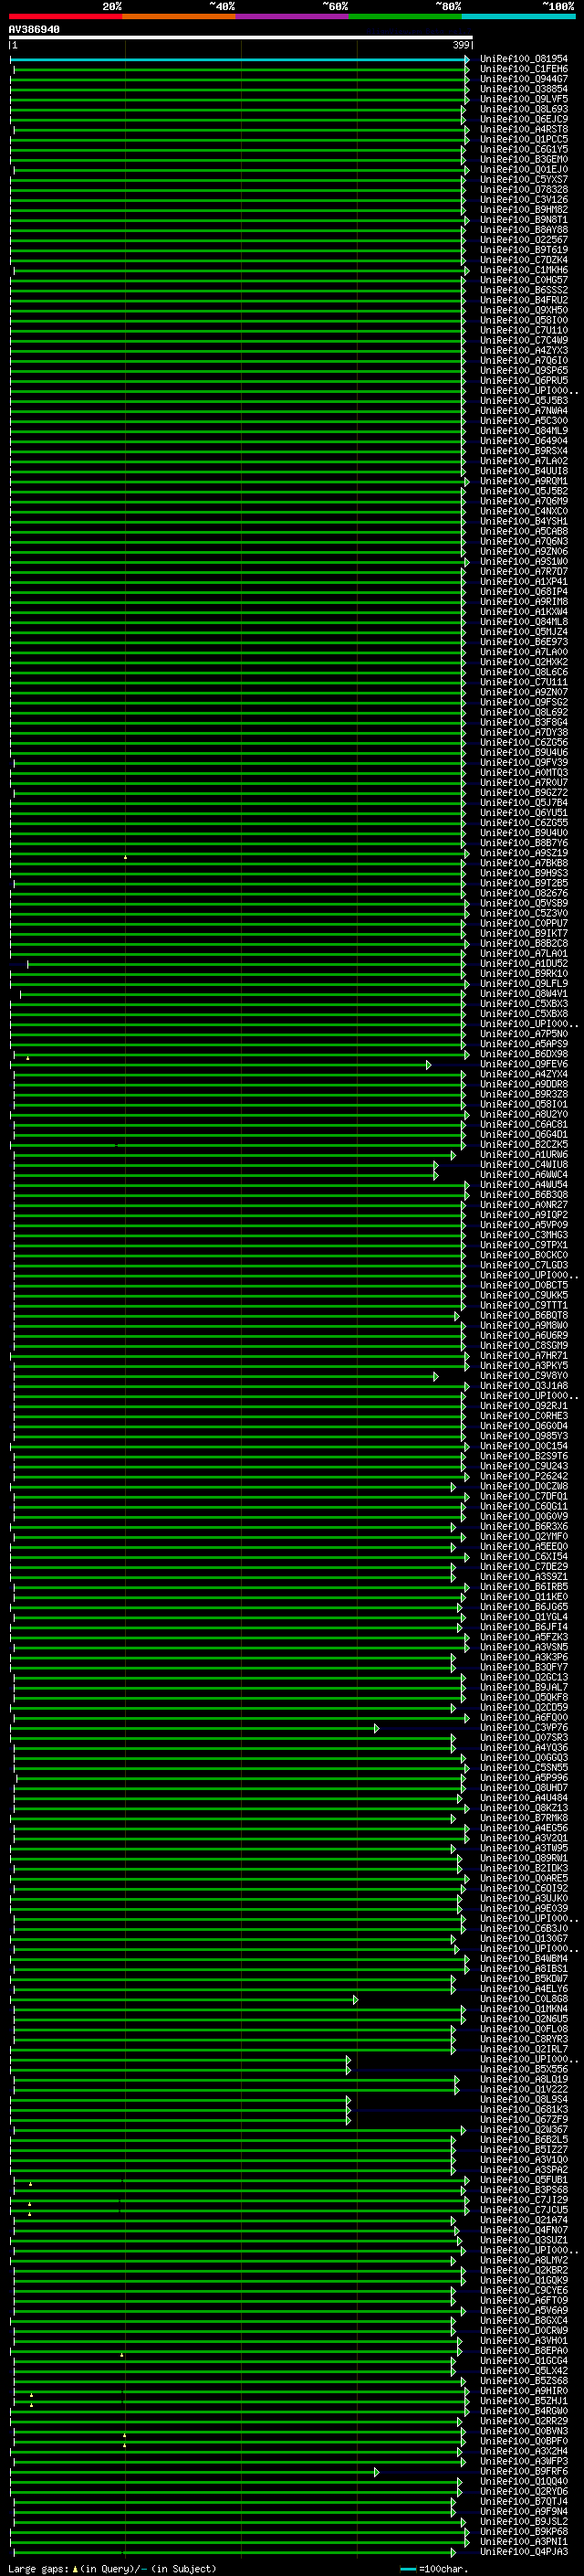Screen dimensions: 584x2576
Task: Click the orange ~40% identity legend bar
Action: [179, 16]
